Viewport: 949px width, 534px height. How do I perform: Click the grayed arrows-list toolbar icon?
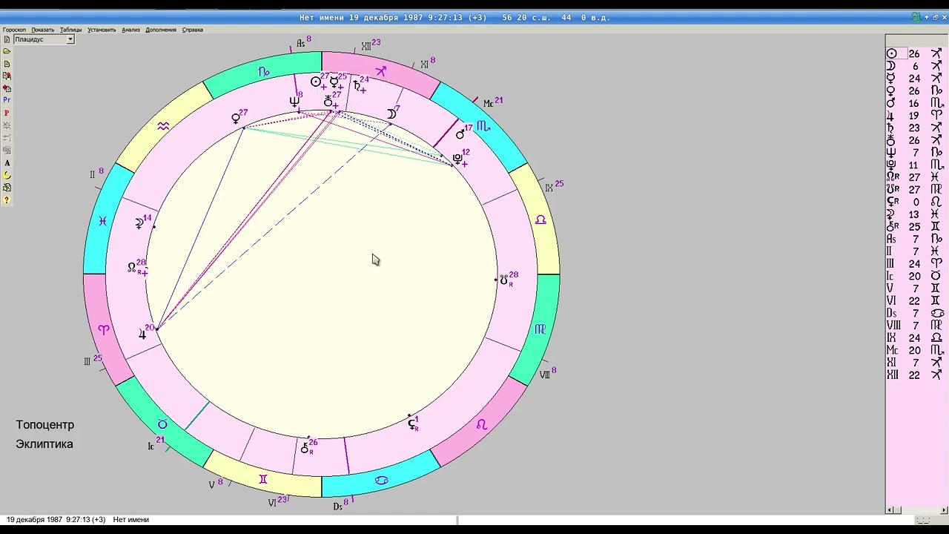pyautogui.click(x=7, y=138)
